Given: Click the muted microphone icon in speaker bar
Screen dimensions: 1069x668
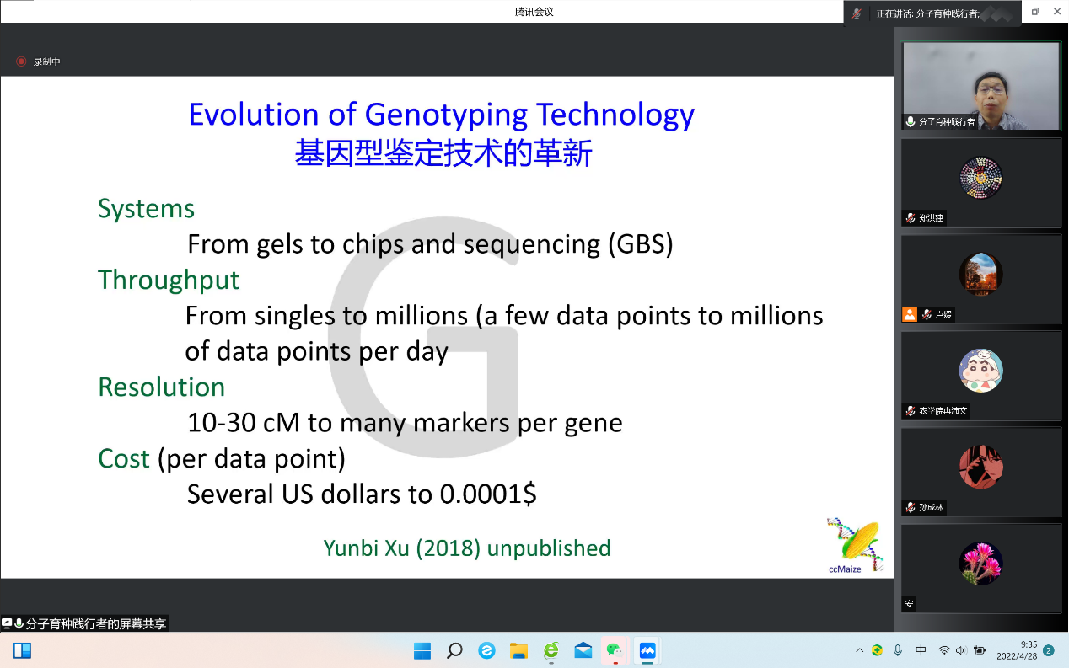Looking at the screenshot, I should tap(857, 13).
